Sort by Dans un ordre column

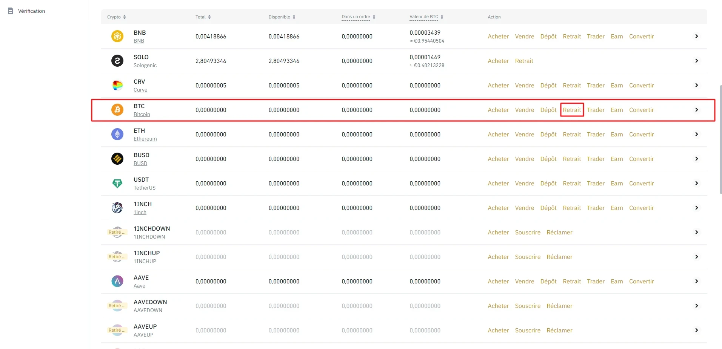click(x=374, y=17)
